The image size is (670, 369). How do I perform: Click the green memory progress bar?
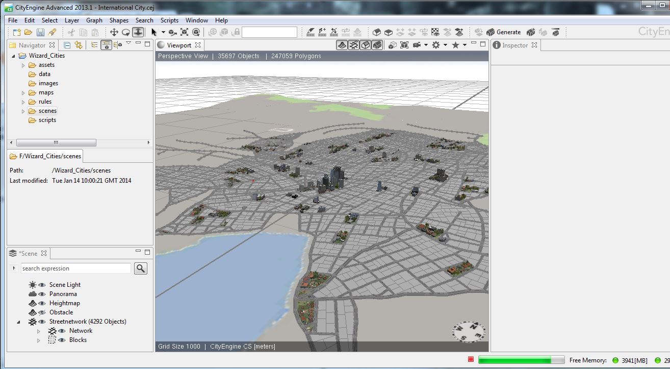tap(521, 360)
